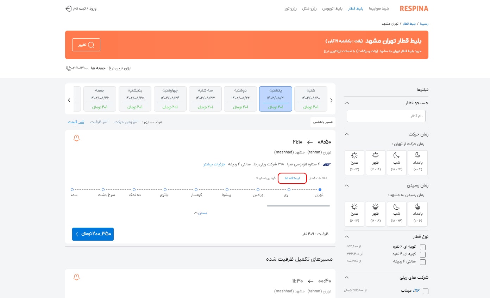Check the سالنی ۴ ردیفه train type checkbox
Screen dimensions: 490x298
(422, 262)
